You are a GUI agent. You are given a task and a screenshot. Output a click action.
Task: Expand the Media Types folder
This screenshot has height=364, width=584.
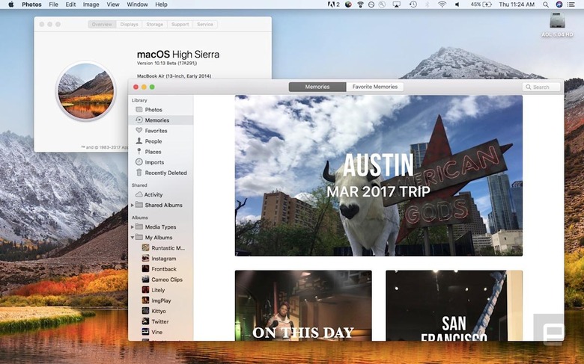click(x=133, y=226)
